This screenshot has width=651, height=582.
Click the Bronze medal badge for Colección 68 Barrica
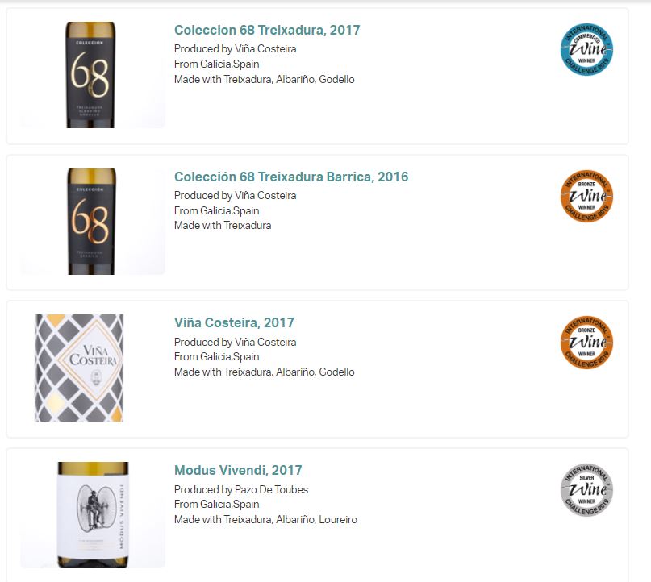tap(586, 197)
